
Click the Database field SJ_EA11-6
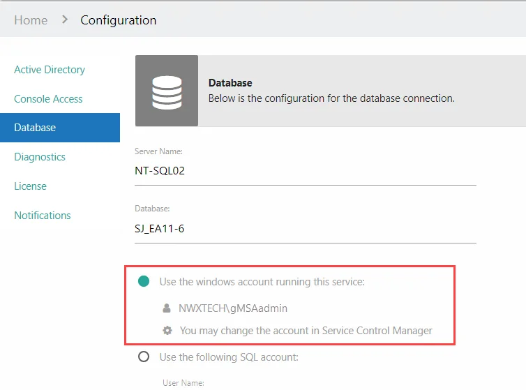coord(306,229)
